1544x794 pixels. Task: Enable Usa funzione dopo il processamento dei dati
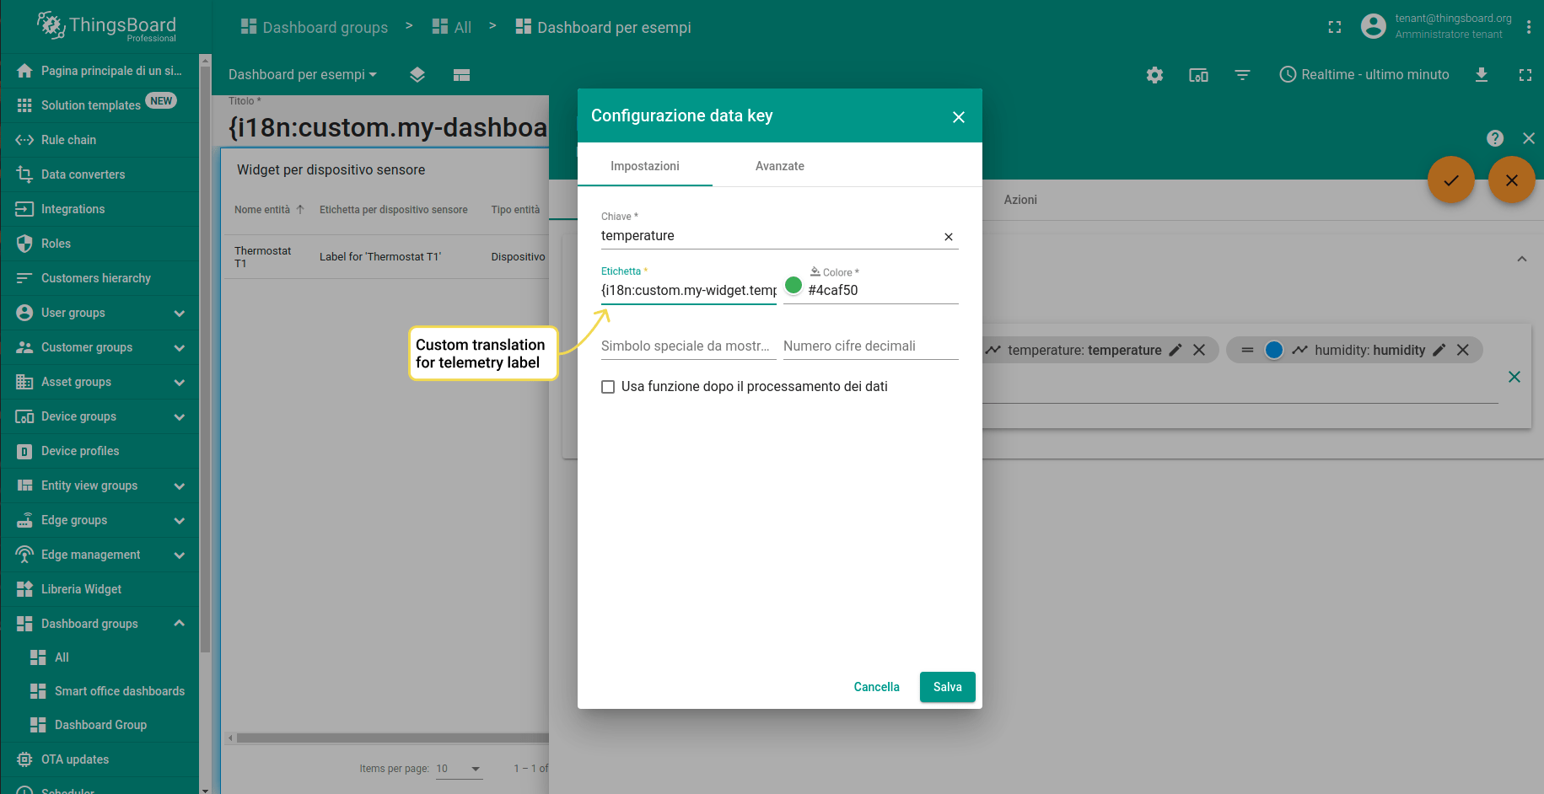point(608,386)
